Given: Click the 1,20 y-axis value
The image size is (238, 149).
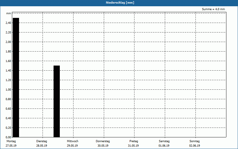Looking at the screenshot, I should pos(8,80).
